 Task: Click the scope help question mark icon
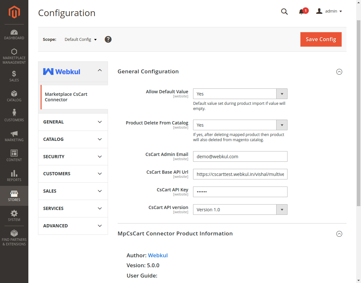click(x=108, y=39)
